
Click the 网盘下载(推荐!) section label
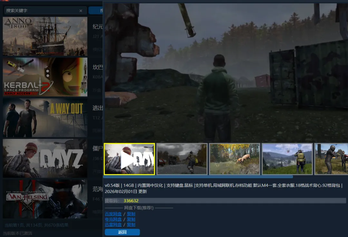click(x=139, y=208)
